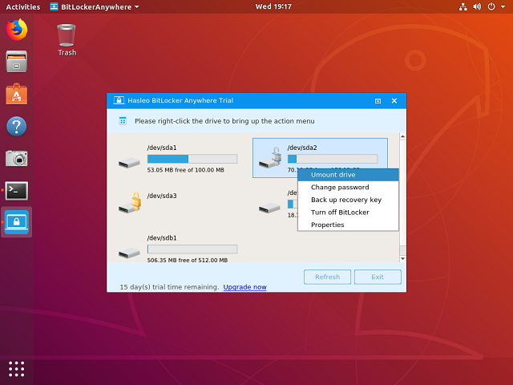Select the /dev/sda3 label
This screenshot has width=513, height=385.
[162, 196]
